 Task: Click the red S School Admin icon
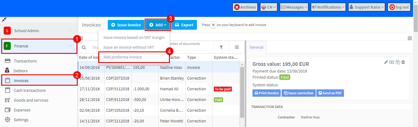[x=7, y=31]
